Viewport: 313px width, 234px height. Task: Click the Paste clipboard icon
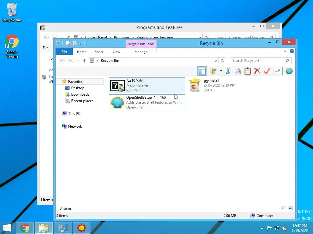(x=247, y=71)
